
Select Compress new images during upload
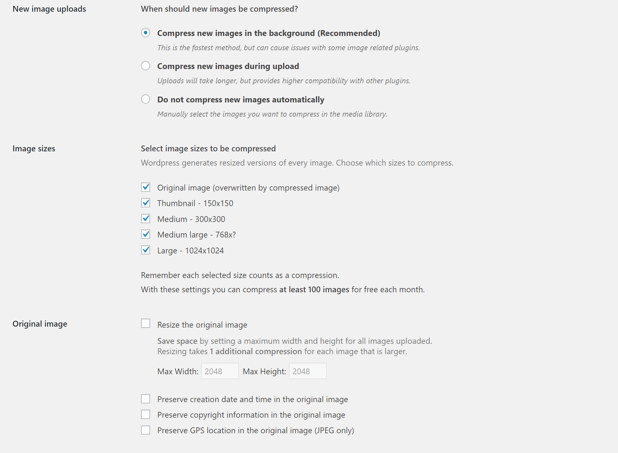146,66
